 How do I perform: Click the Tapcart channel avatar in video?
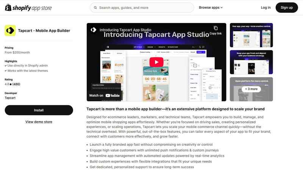[x=93, y=29]
